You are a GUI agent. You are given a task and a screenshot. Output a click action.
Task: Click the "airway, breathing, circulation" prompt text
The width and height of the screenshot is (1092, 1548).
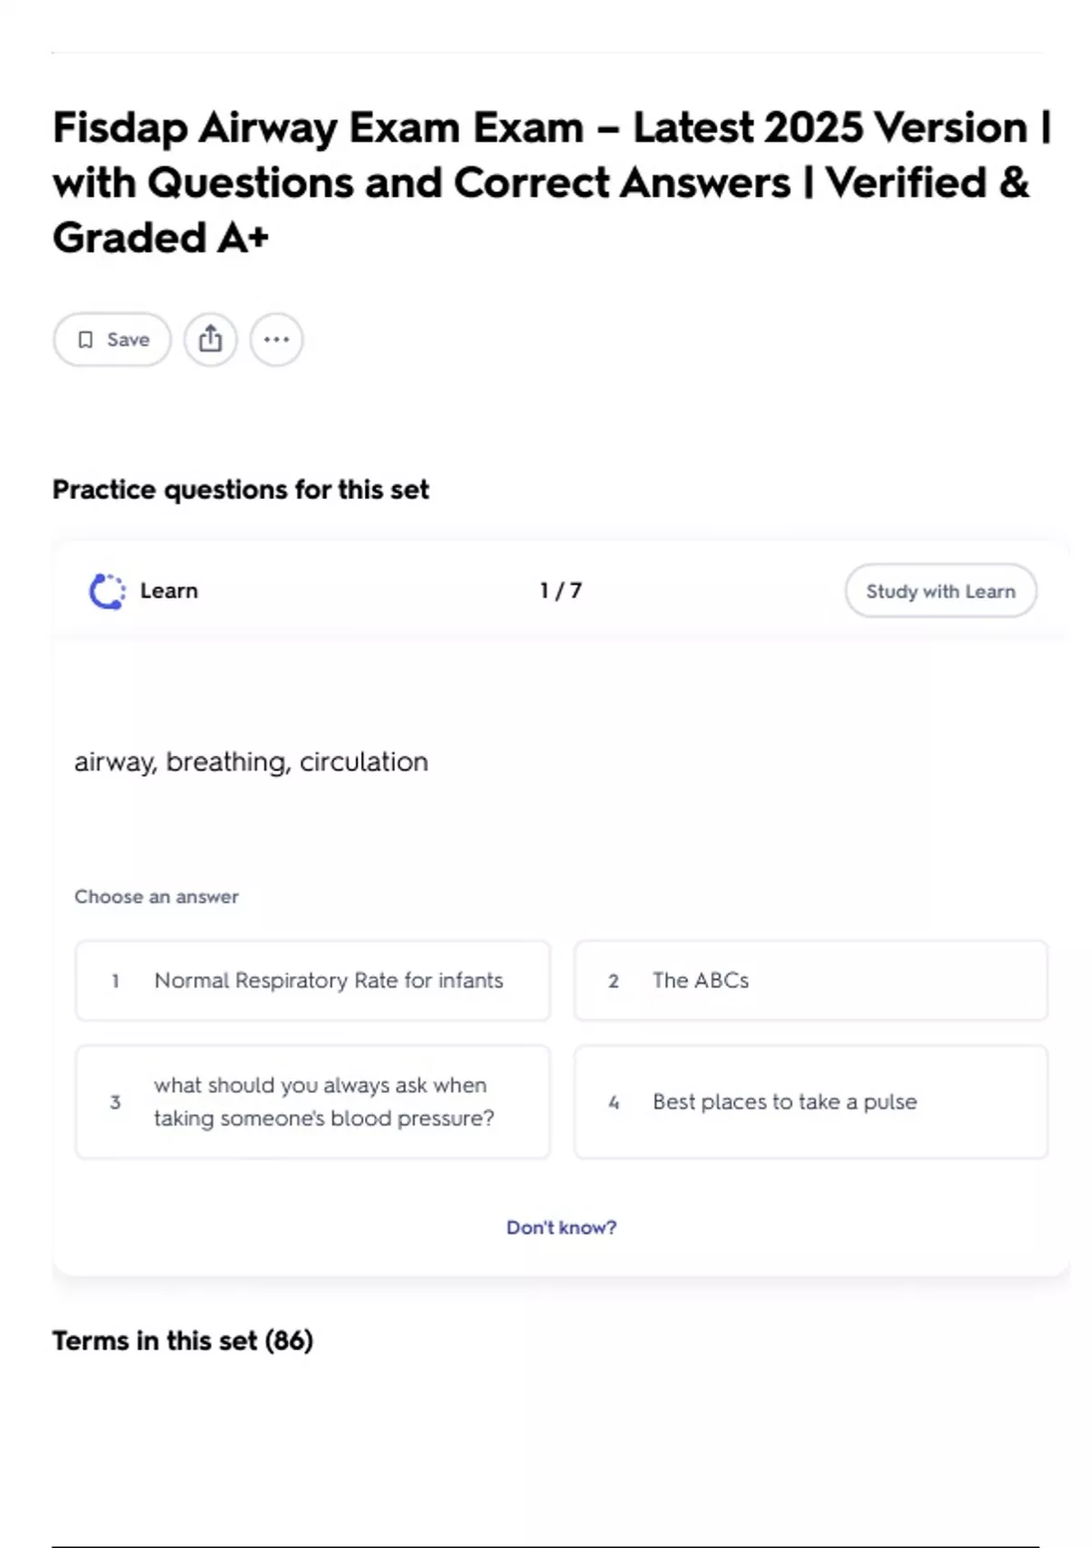click(251, 761)
